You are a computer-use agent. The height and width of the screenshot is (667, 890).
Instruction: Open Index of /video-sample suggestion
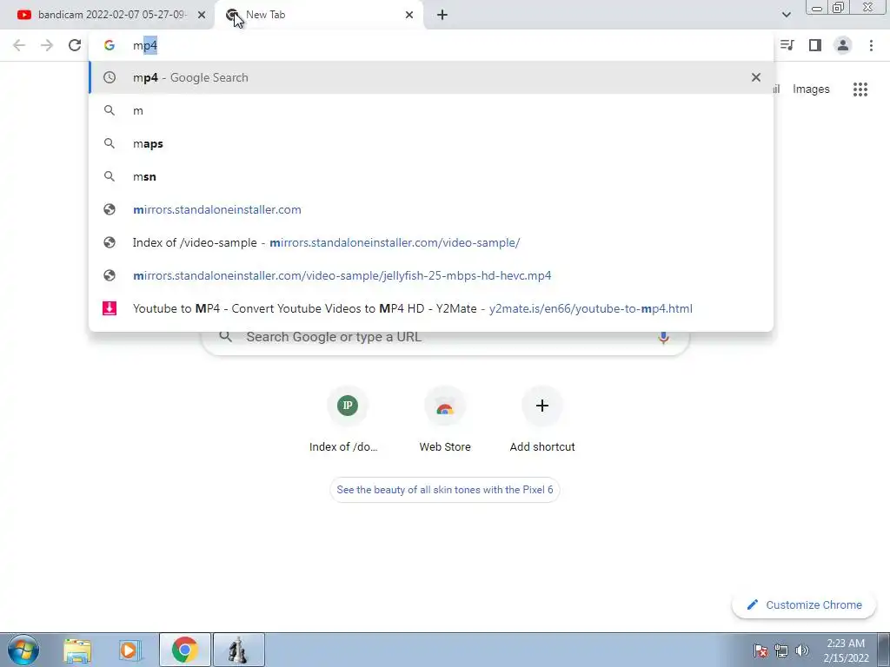[x=431, y=242]
